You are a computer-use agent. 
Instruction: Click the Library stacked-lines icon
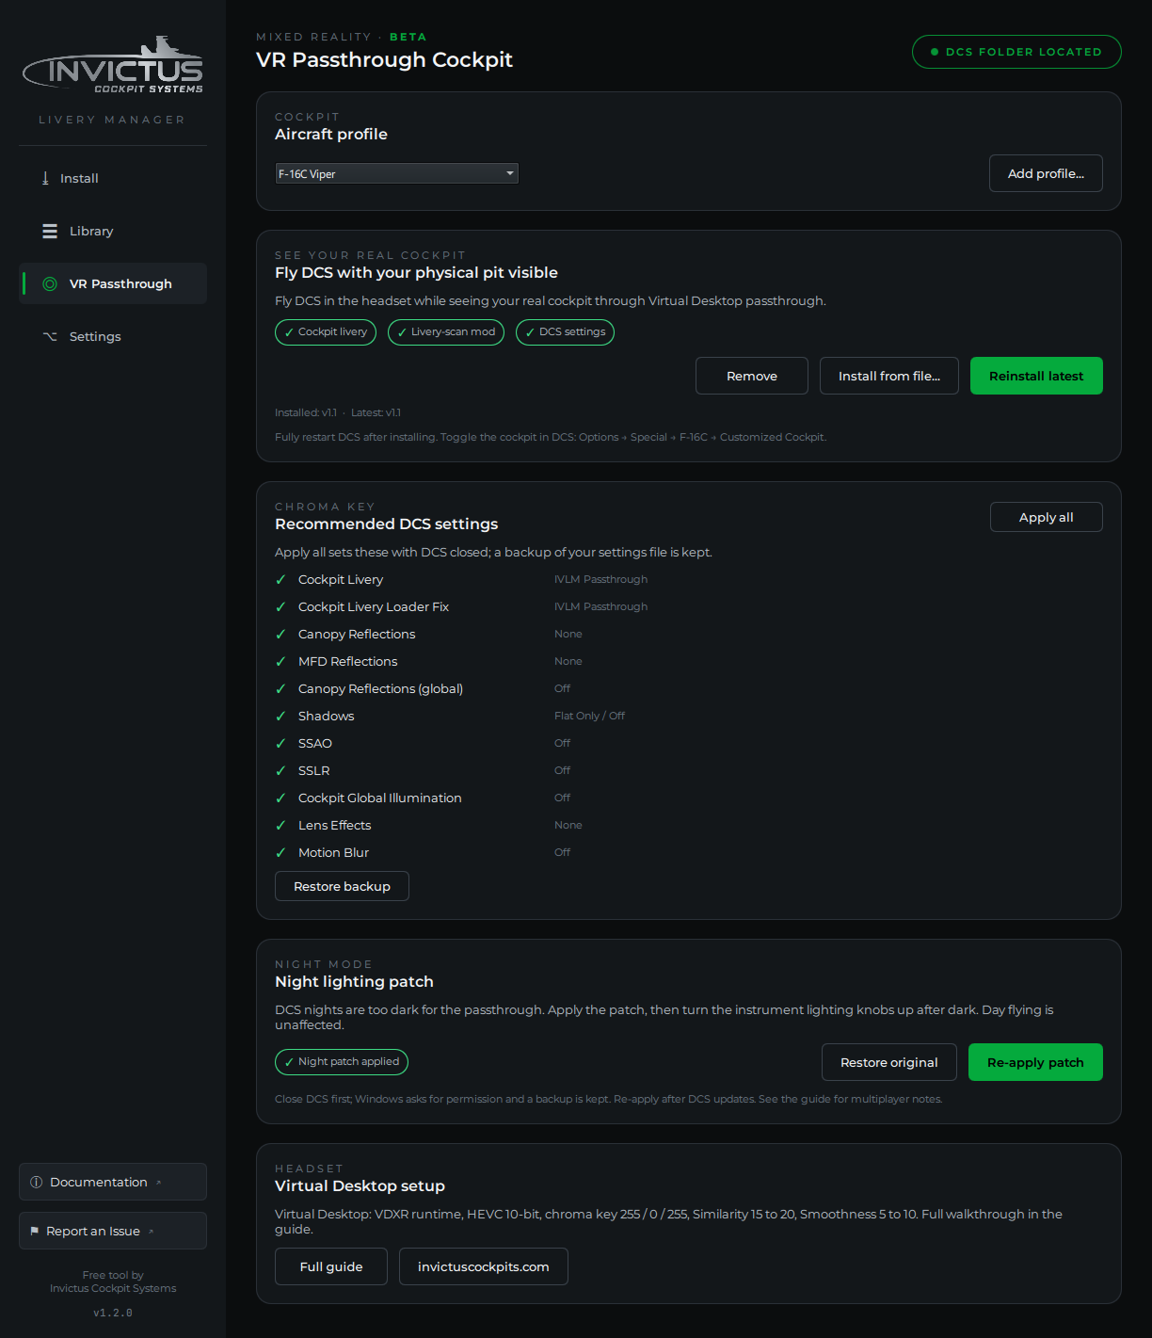click(x=50, y=231)
